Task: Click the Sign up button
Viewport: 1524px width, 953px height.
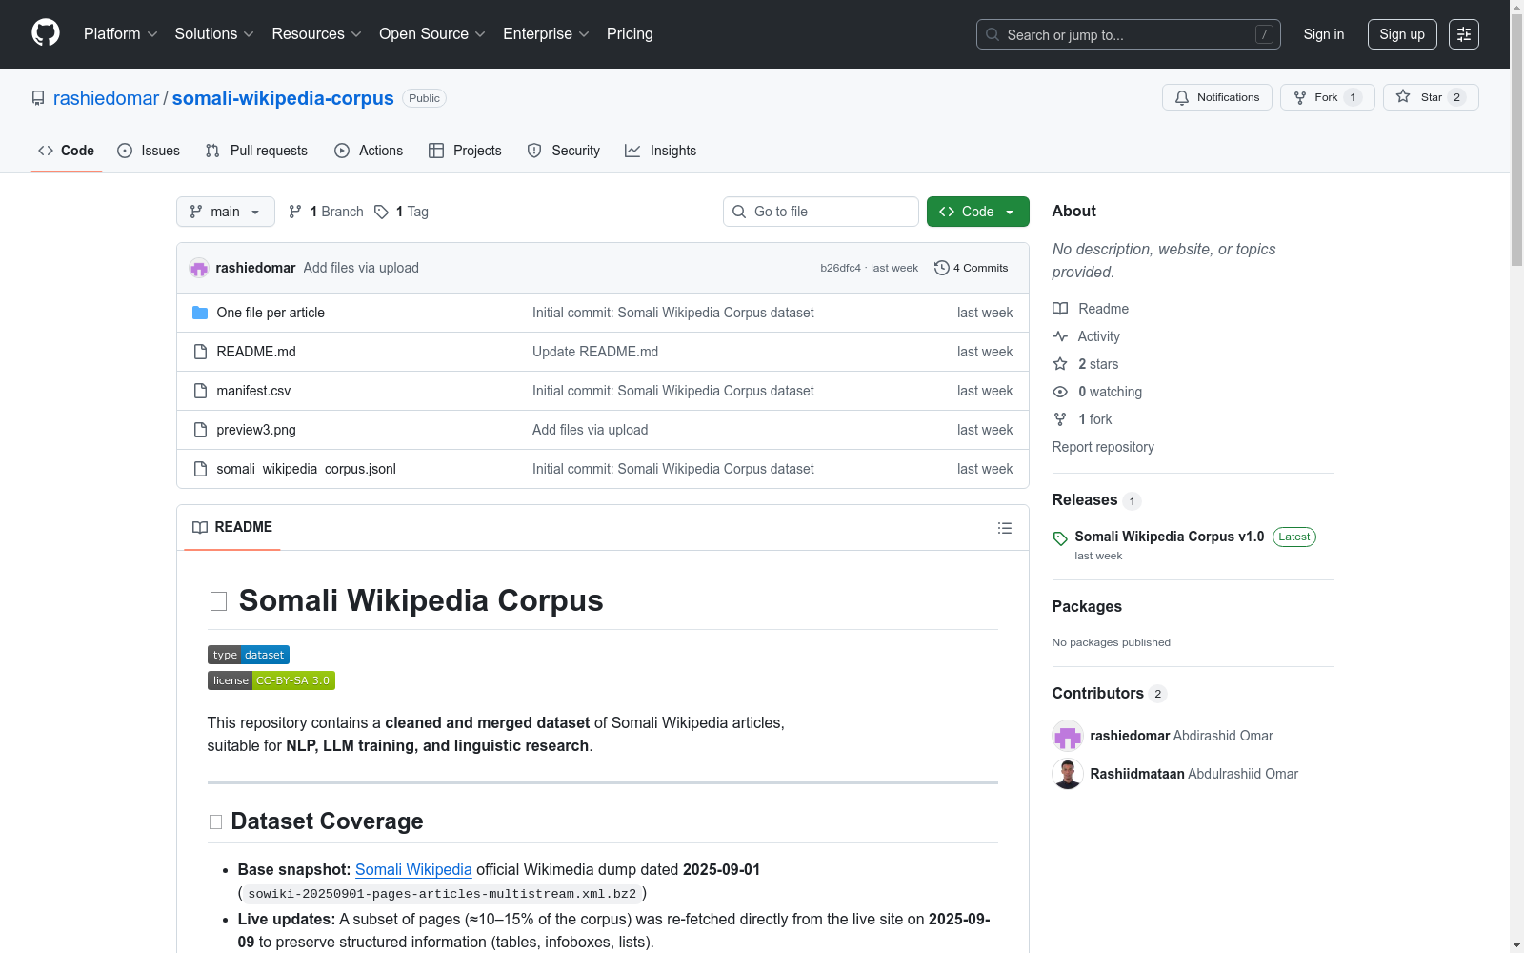Action: [1402, 34]
